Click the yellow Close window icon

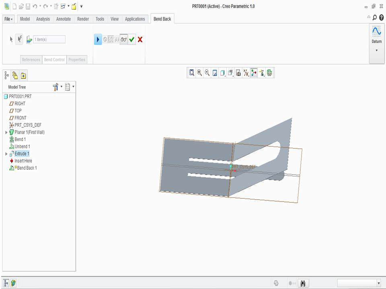pos(74,6)
